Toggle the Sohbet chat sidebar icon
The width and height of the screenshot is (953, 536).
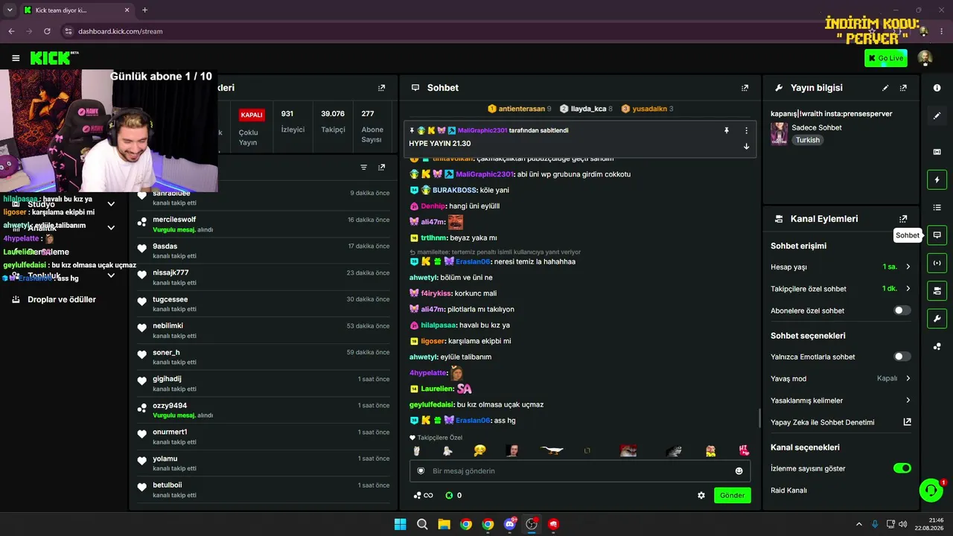click(x=937, y=235)
